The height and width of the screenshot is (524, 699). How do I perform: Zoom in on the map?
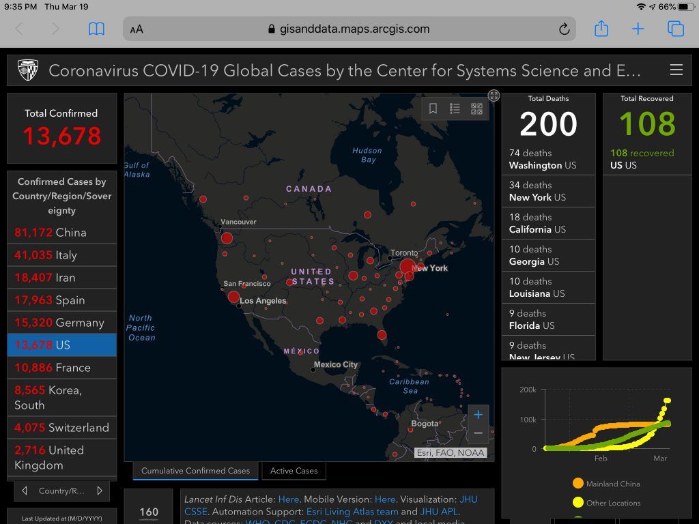tap(478, 415)
